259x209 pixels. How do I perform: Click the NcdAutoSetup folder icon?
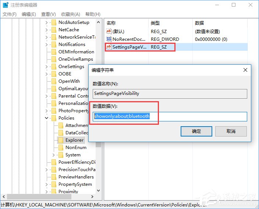click(54, 22)
